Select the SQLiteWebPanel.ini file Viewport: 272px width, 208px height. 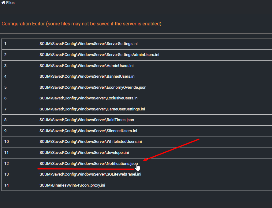(90, 174)
